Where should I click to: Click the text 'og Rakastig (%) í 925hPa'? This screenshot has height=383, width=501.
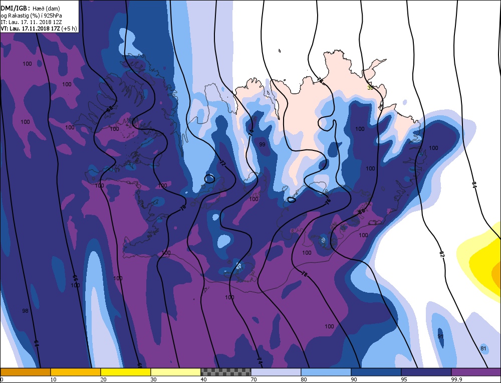(x=31, y=16)
